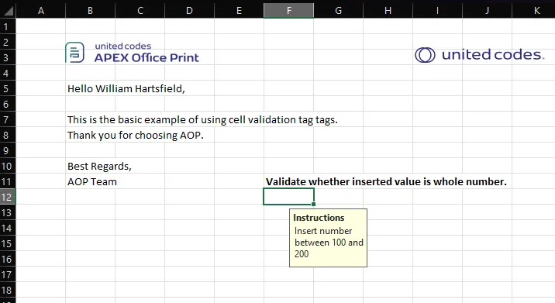The image size is (555, 303).
Task: Select row 1 header
Action: coord(8,26)
